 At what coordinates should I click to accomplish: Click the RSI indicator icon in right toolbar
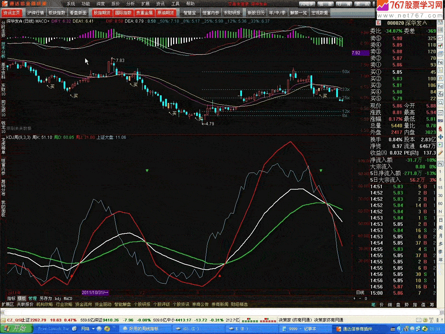440,121
